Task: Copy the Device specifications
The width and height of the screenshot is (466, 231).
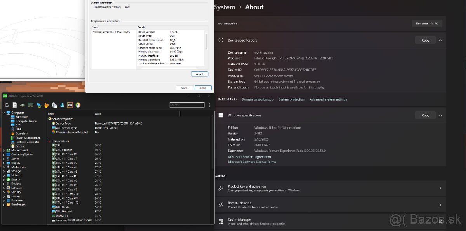Action: pyautogui.click(x=425, y=40)
